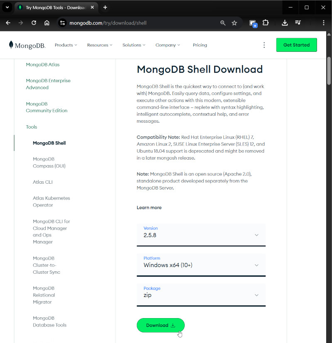Bookmark this page with the star icon
This screenshot has height=343, width=332.
coord(234,23)
